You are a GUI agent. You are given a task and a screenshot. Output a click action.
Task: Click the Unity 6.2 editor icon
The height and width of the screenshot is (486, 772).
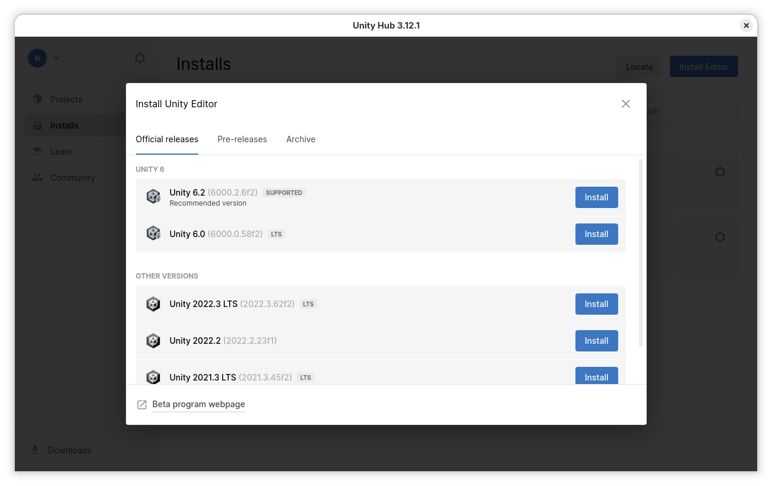[x=154, y=197]
